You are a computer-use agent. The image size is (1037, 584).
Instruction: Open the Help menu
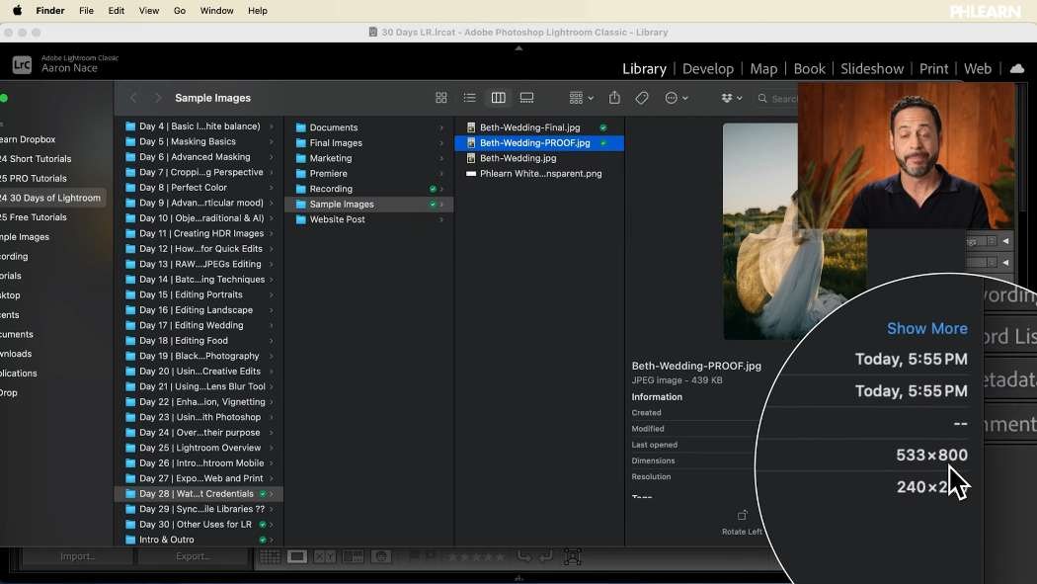pyautogui.click(x=257, y=11)
